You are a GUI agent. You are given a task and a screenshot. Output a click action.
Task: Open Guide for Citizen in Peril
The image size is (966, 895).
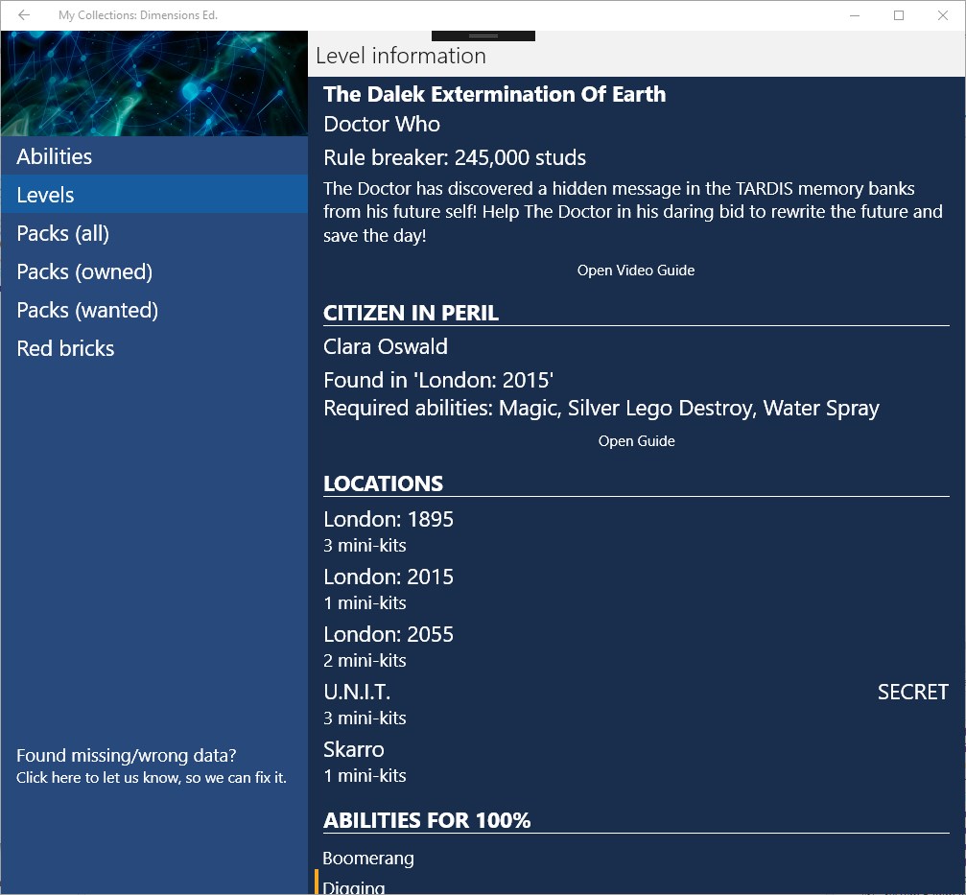coord(636,441)
